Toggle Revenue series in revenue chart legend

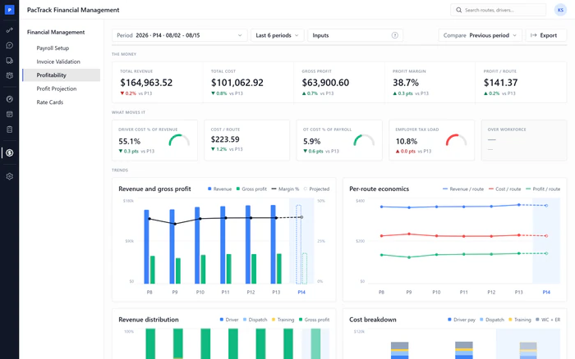pyautogui.click(x=219, y=189)
